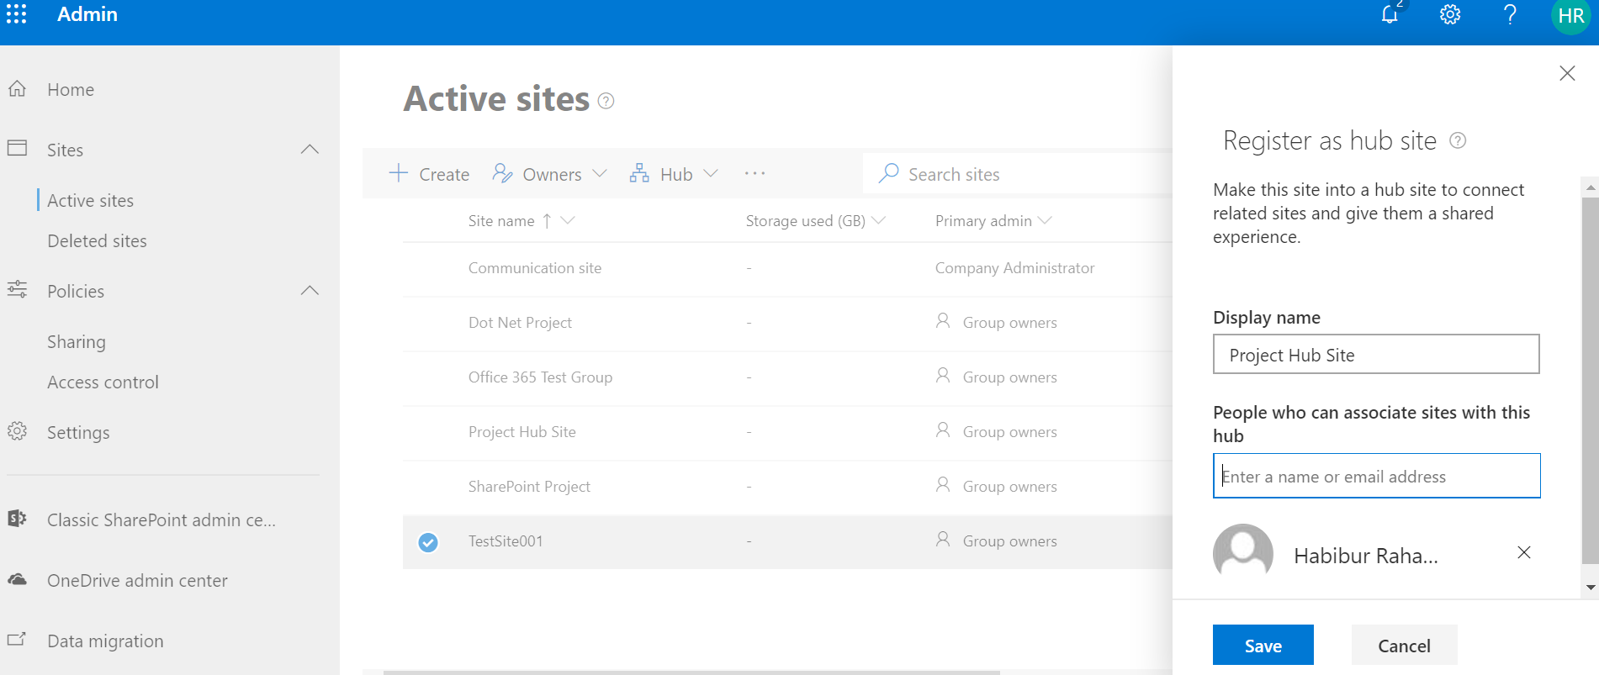Open the HR account avatar menu
The image size is (1599, 675).
click(x=1570, y=16)
